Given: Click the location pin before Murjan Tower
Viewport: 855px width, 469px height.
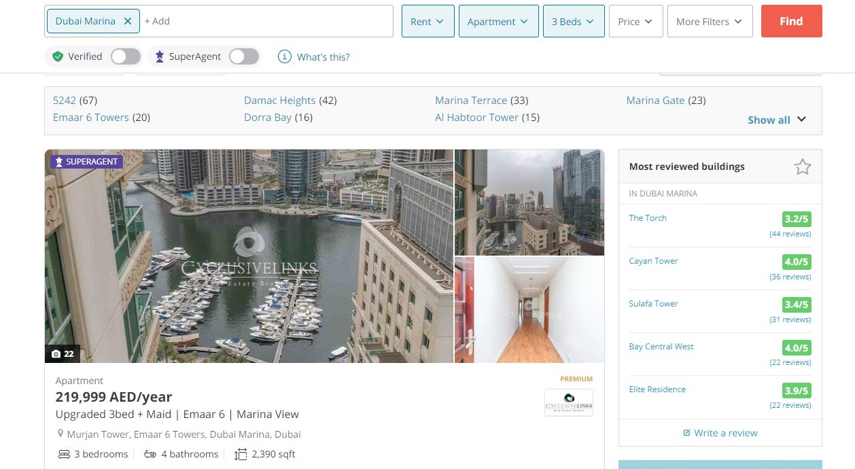Looking at the screenshot, I should [60, 434].
